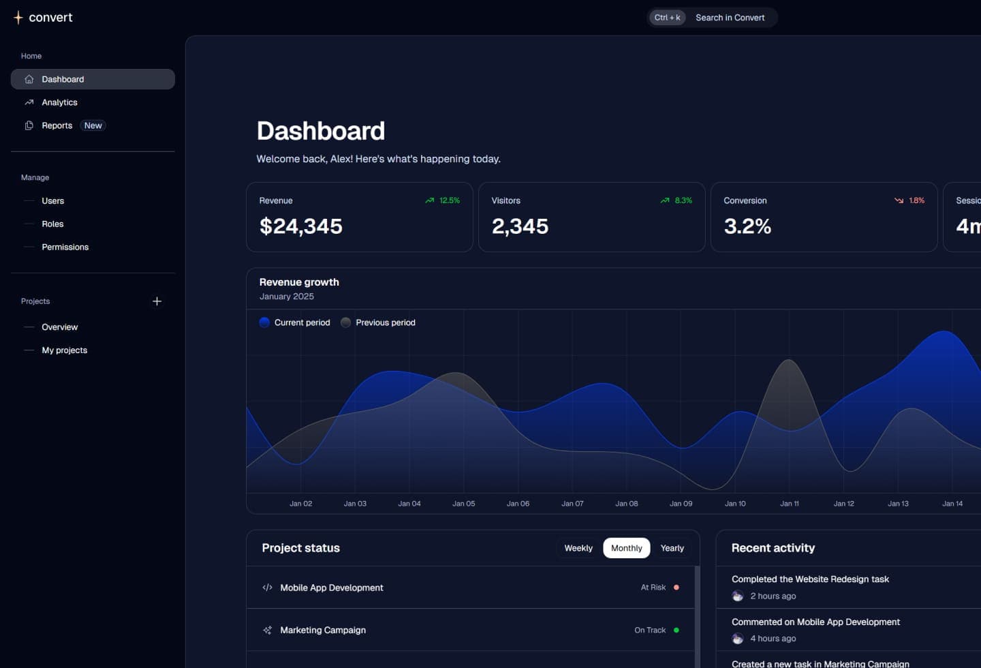This screenshot has height=668, width=981.
Task: Click the Jan 11 axis label
Action: (x=790, y=504)
